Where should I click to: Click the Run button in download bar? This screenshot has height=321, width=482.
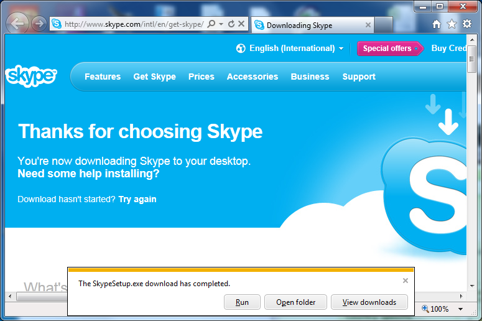242,302
